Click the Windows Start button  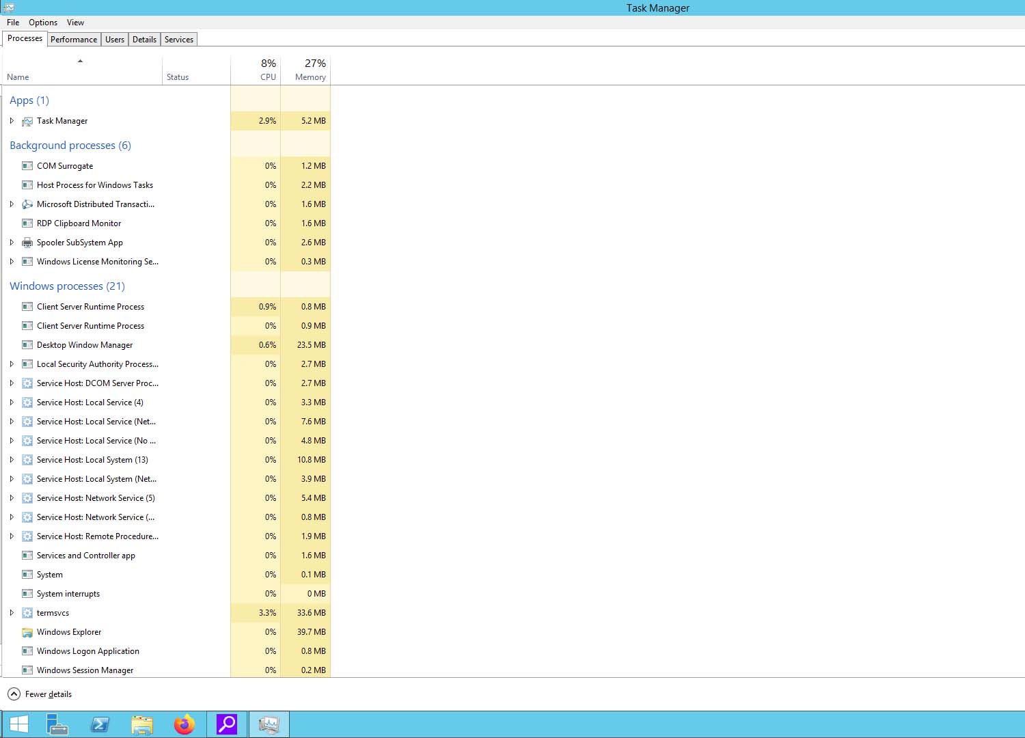point(19,724)
